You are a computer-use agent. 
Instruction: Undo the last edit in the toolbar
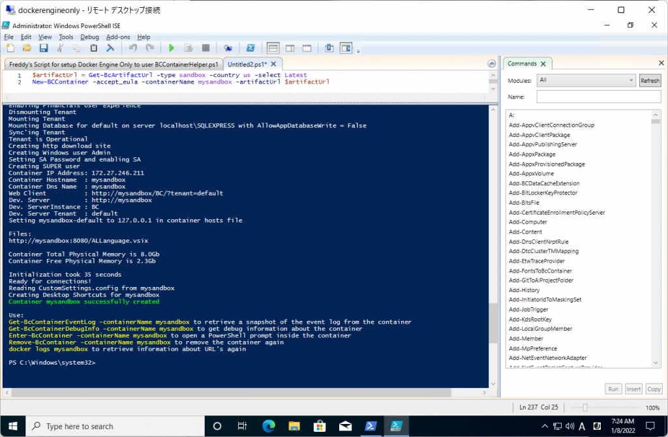133,48
